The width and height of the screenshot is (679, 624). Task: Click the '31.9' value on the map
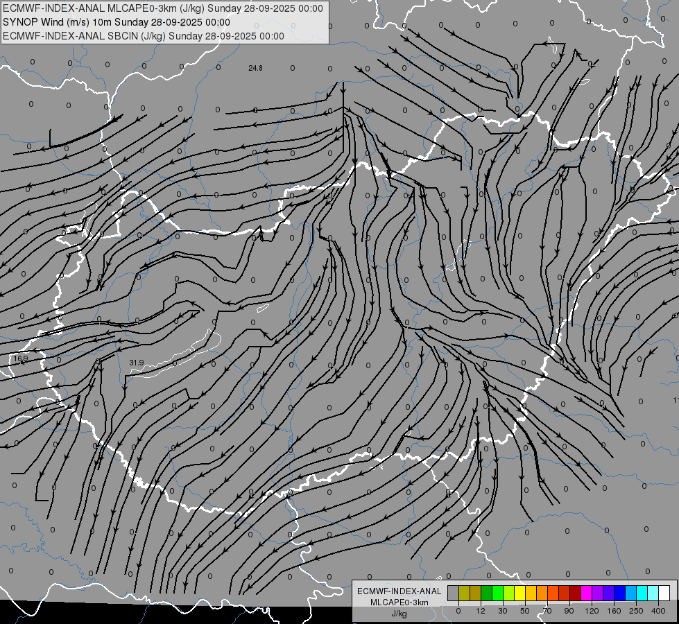[x=137, y=363]
